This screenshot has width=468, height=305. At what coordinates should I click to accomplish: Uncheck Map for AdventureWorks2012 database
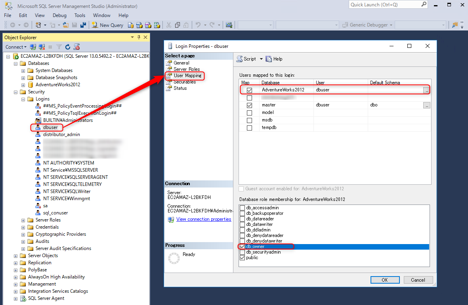click(x=250, y=90)
